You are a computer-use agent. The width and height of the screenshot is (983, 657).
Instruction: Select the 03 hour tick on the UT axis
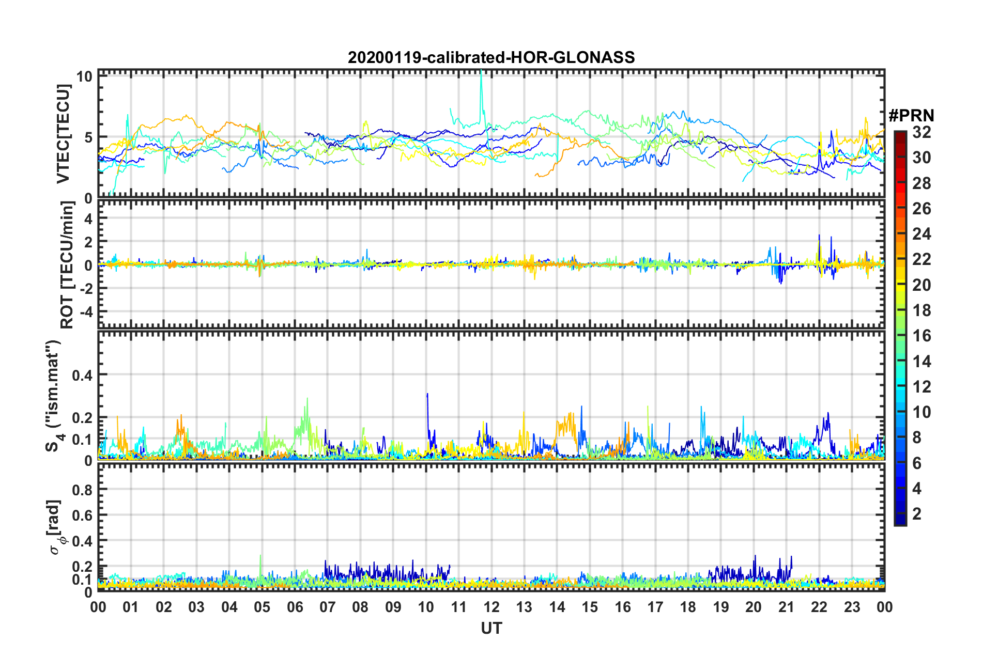(x=196, y=607)
